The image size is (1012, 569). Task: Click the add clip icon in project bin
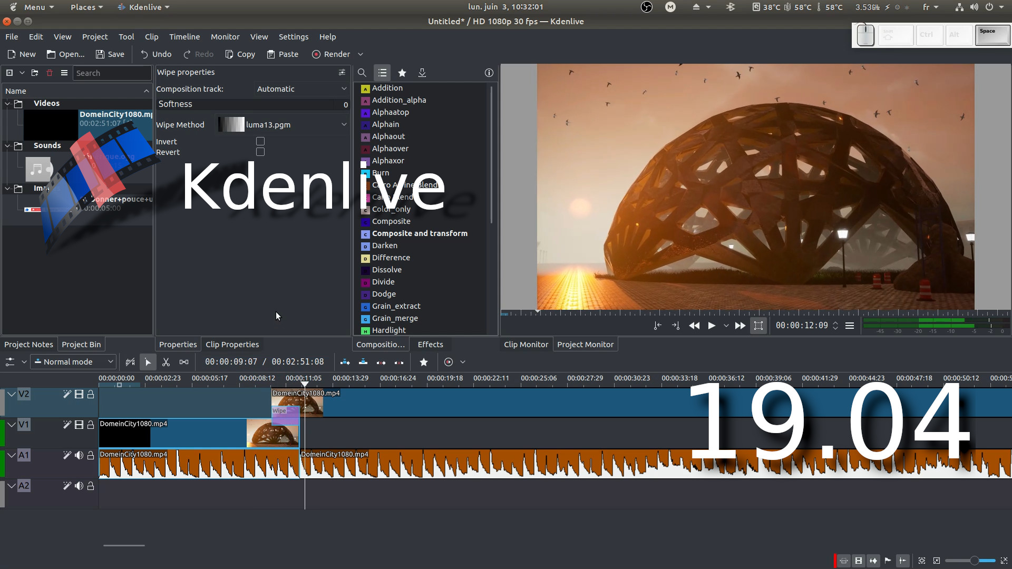(x=9, y=73)
